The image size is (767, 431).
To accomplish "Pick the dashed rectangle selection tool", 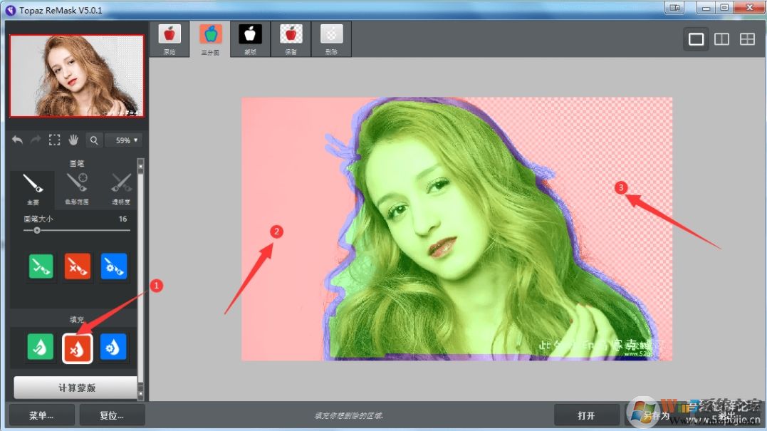I will (x=54, y=140).
